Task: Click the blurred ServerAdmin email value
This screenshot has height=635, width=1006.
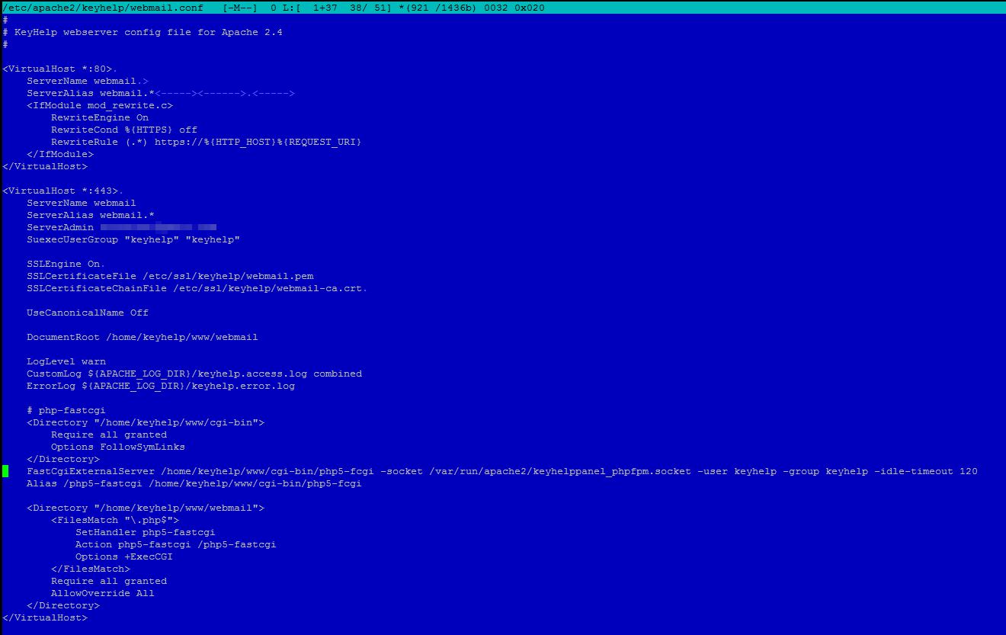Action: [158, 227]
